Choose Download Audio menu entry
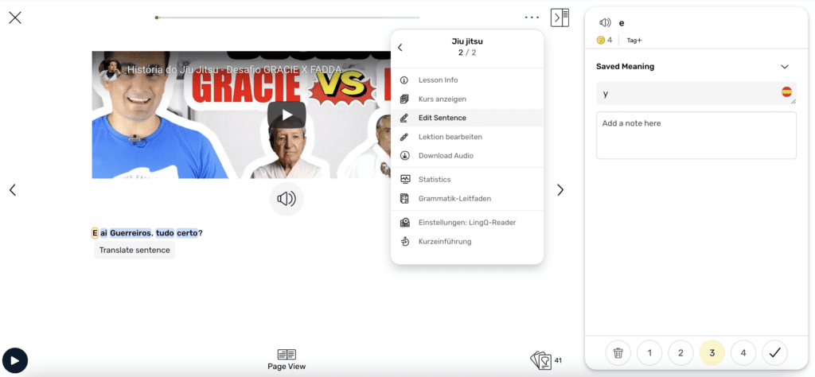Screen dimensions: 815x377 446,155
